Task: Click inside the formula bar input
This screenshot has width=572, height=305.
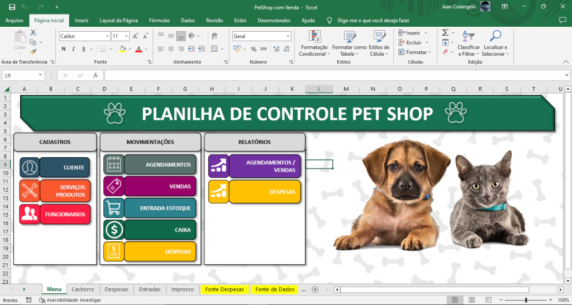Action: (x=335, y=75)
